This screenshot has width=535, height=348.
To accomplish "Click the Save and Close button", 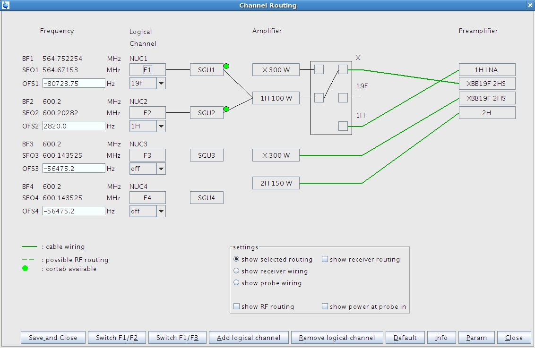I will point(53,338).
